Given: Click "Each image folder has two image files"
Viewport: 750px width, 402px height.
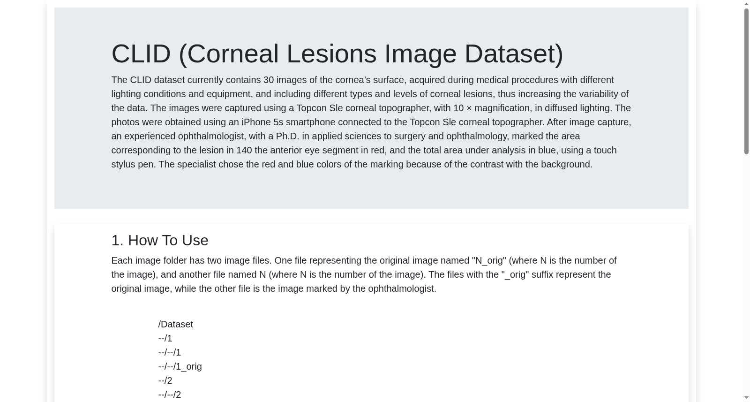Looking at the screenshot, I should (x=191, y=260).
